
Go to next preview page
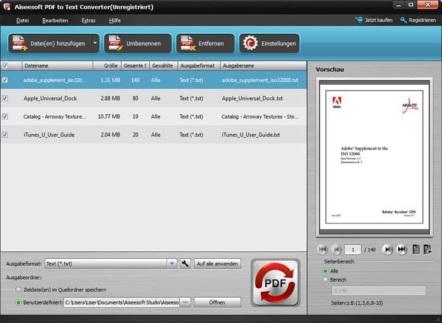[388, 249]
